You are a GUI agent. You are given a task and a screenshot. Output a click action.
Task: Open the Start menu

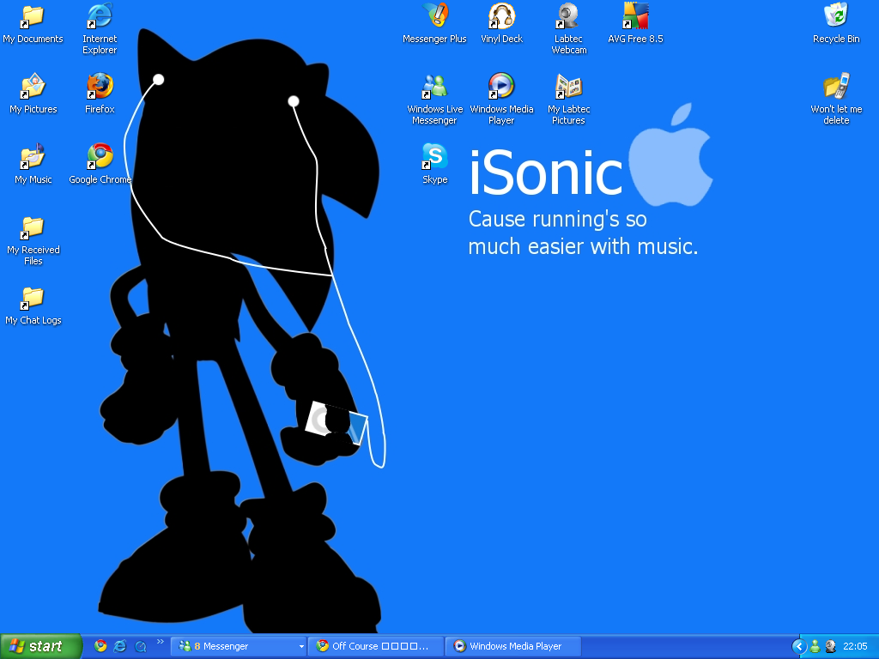click(x=41, y=646)
